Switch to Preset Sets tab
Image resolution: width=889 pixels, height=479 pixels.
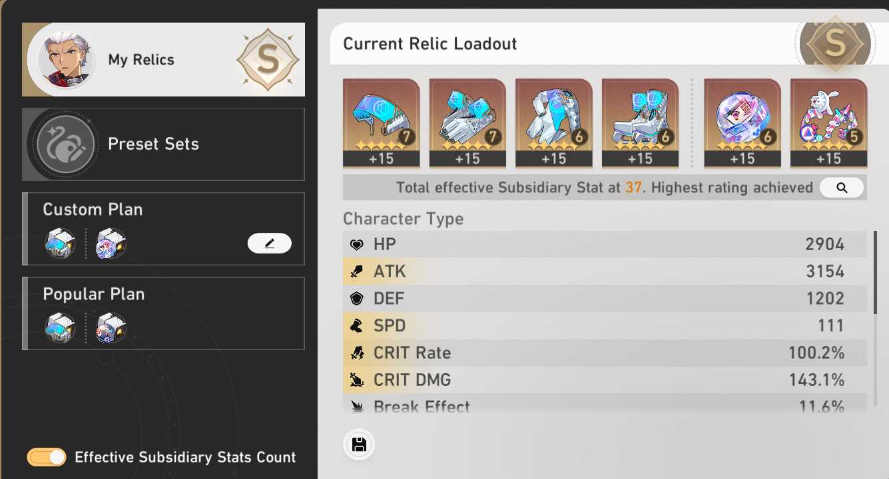coord(163,144)
